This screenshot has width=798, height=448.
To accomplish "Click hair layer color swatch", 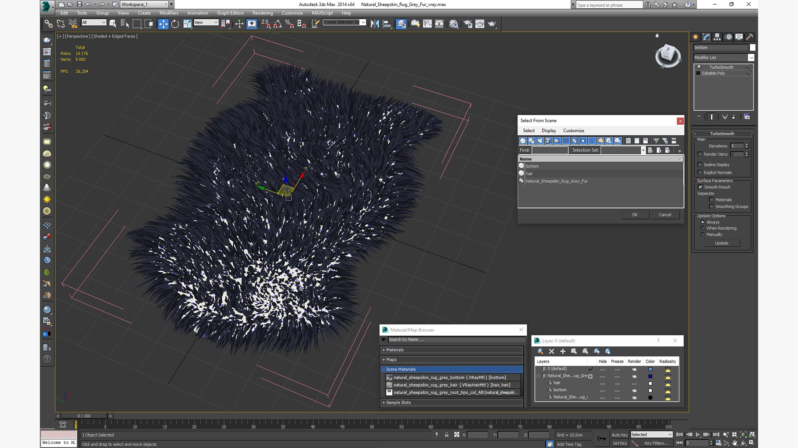I will pyautogui.click(x=650, y=383).
